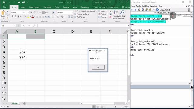The image size is (194, 109).
Task: Click the VBA Object Browser icon
Action: [150, 10]
